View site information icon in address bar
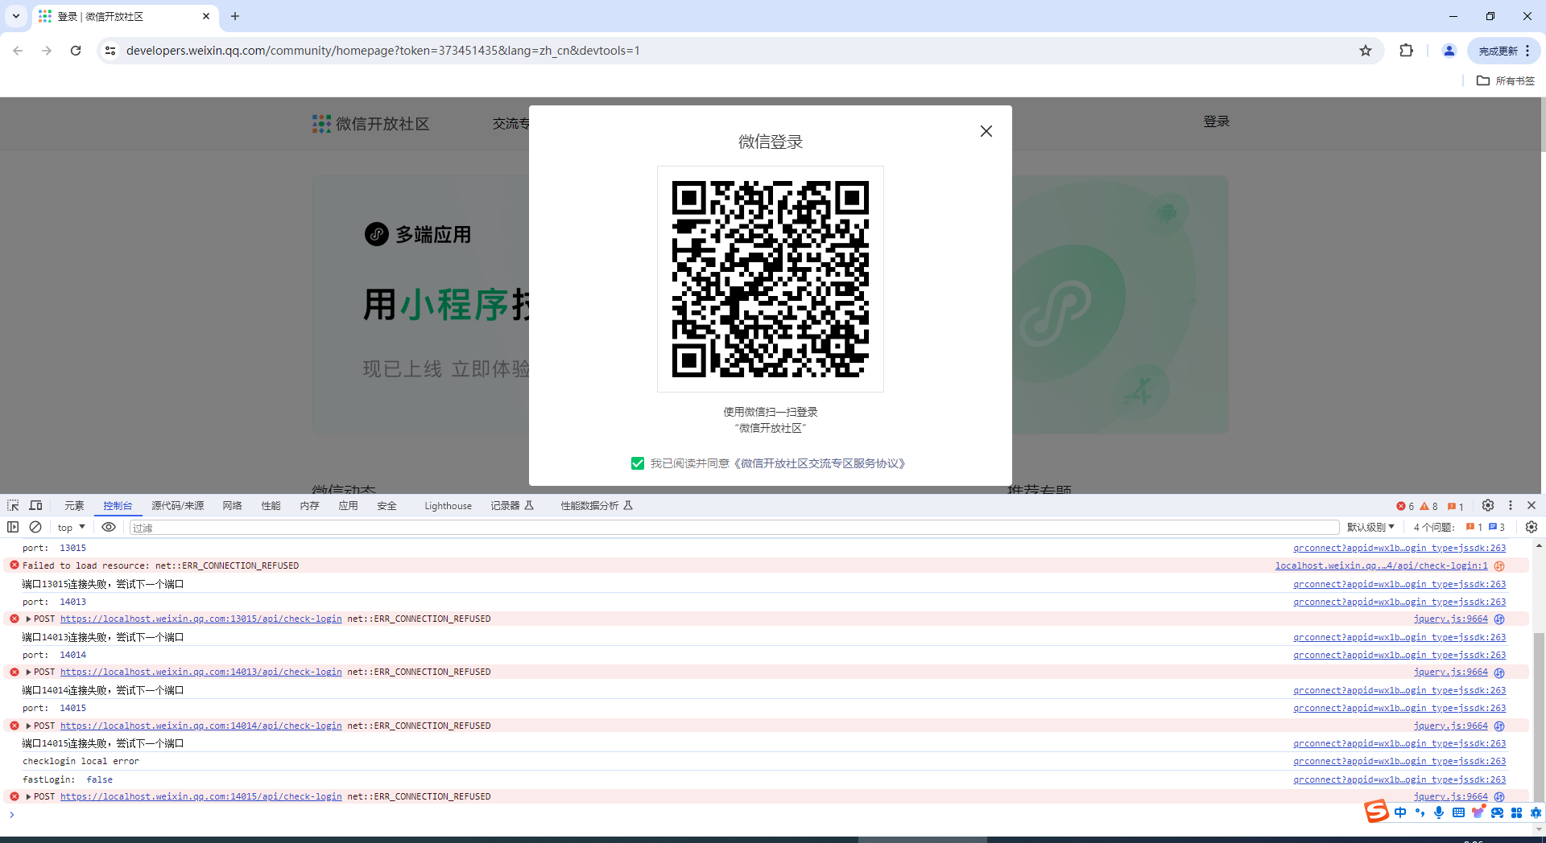 (x=110, y=51)
